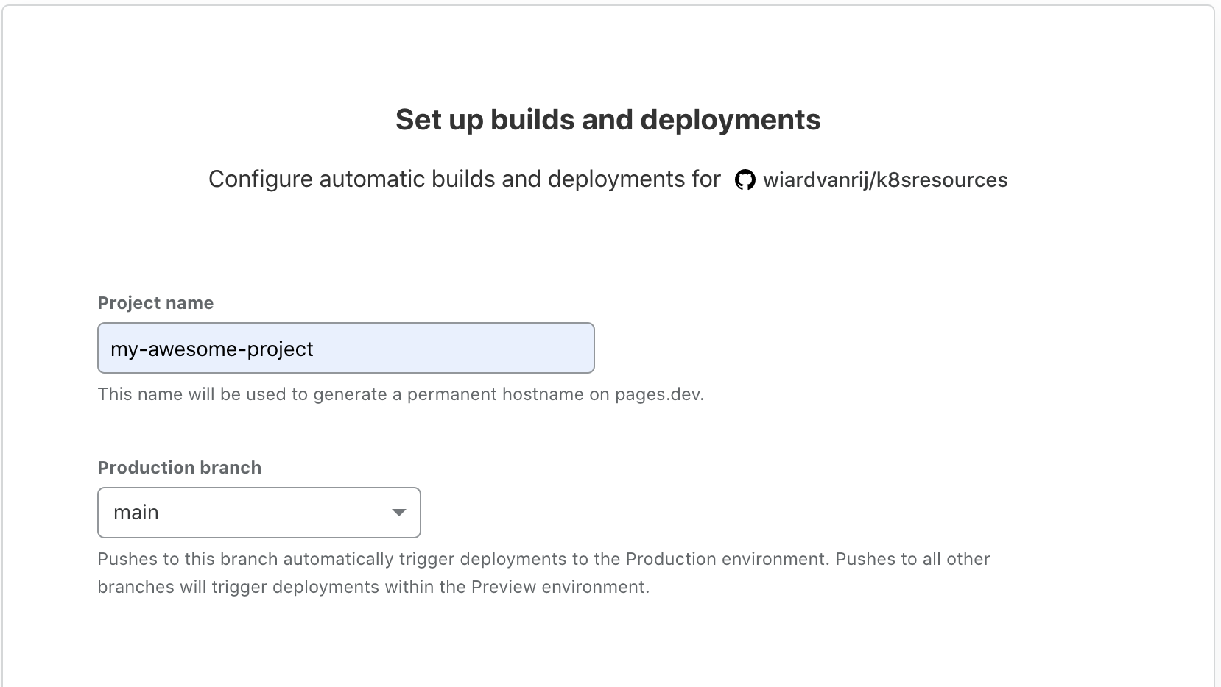
Task: Click the GitHub logo icon
Action: 745,180
